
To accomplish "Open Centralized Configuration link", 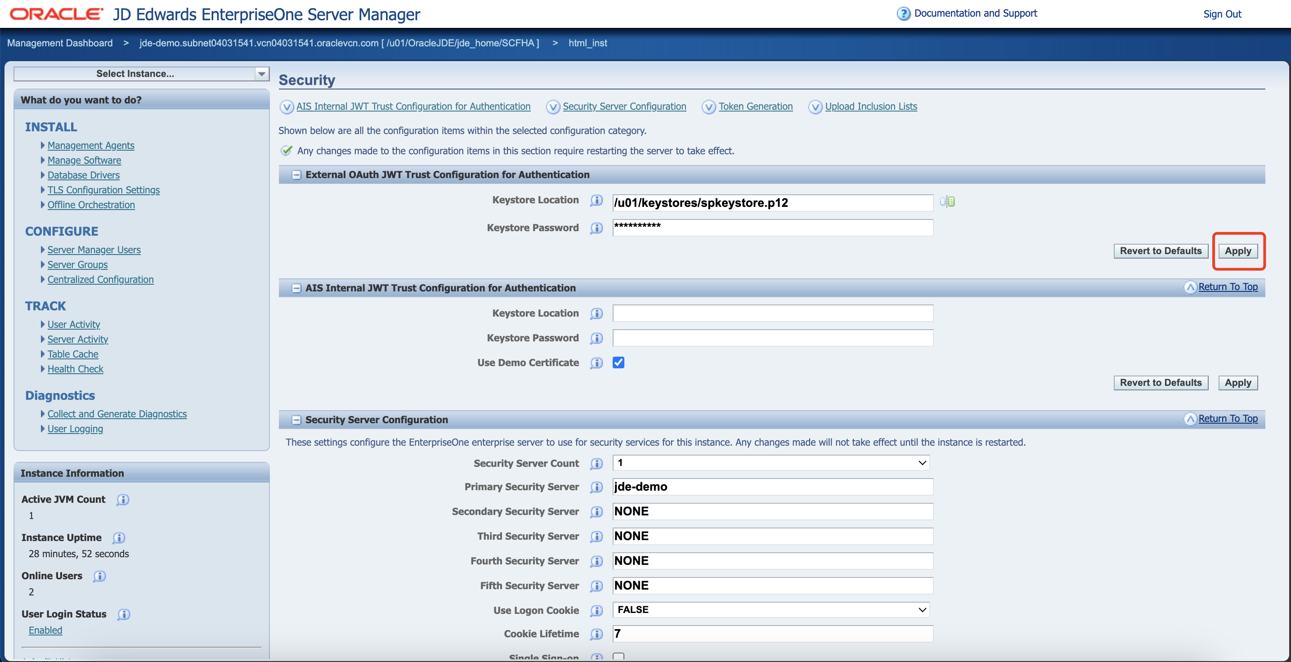I will pyautogui.click(x=100, y=279).
